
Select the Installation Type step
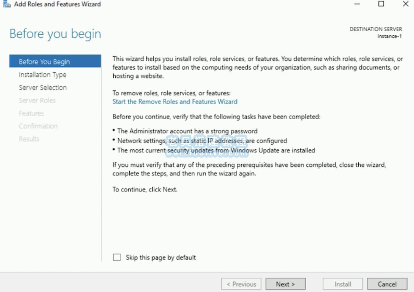click(x=42, y=75)
